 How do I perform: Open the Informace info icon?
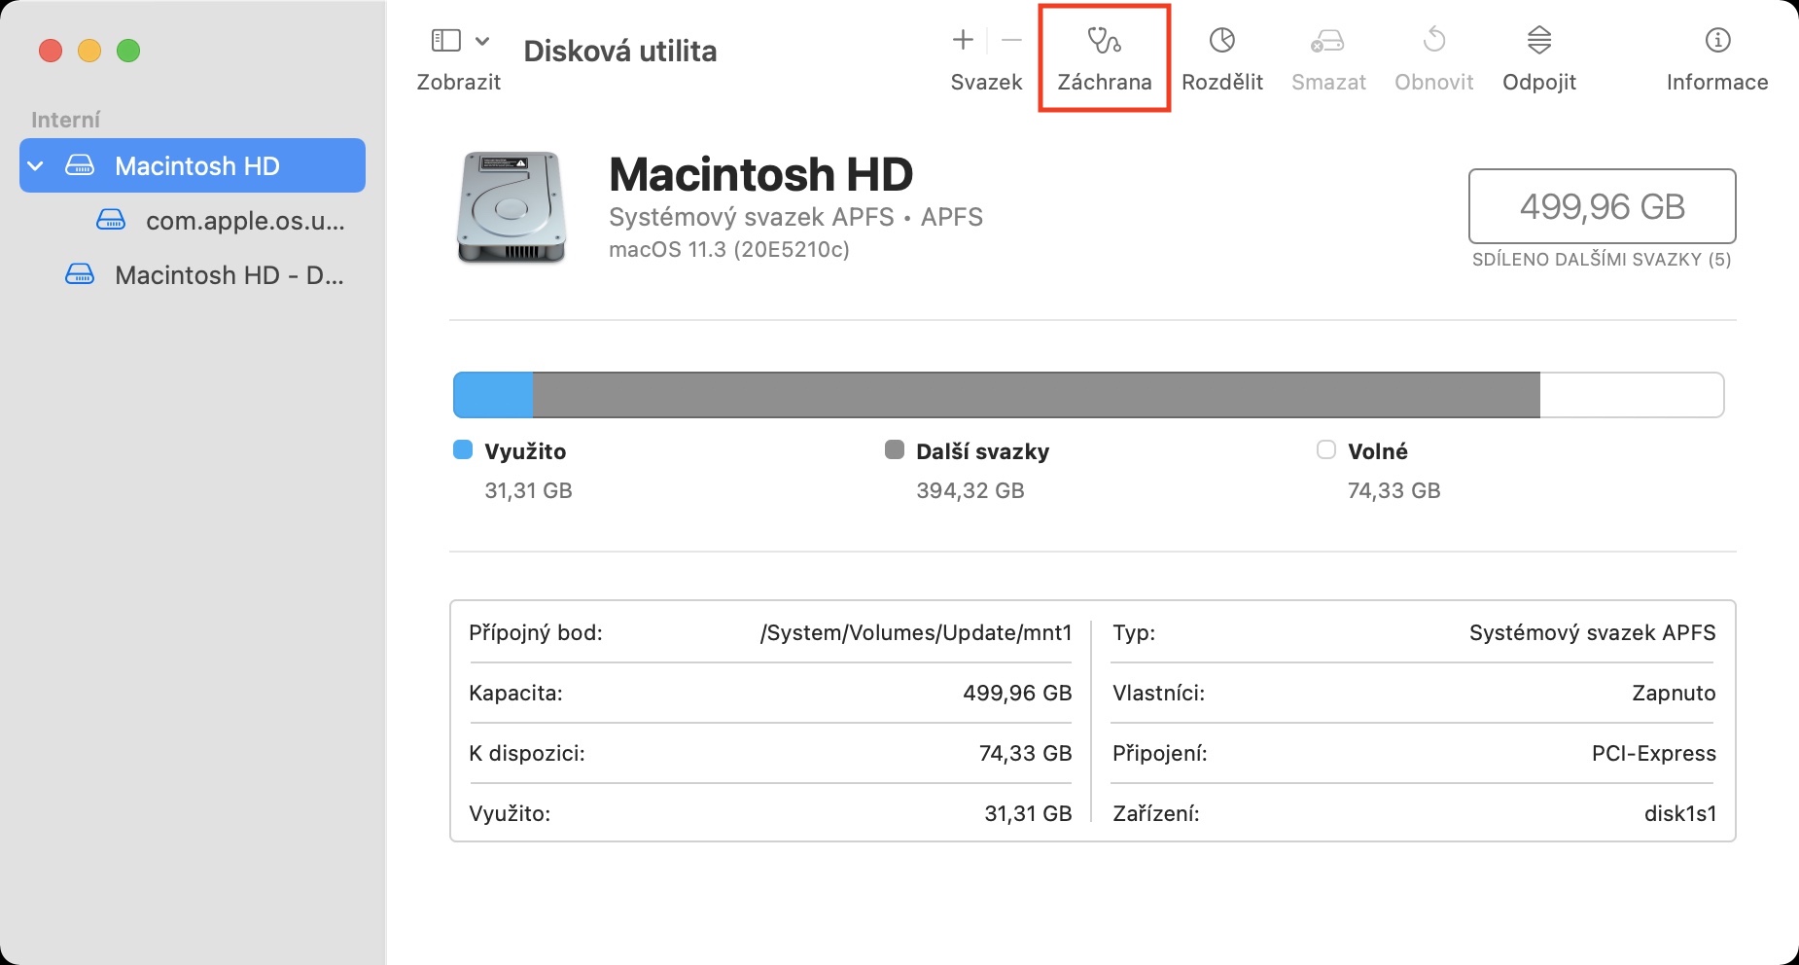tap(1717, 41)
